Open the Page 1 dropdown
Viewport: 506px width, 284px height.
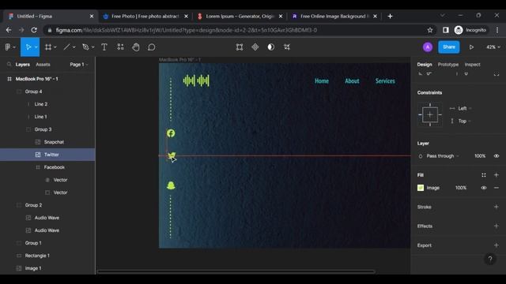coord(79,65)
